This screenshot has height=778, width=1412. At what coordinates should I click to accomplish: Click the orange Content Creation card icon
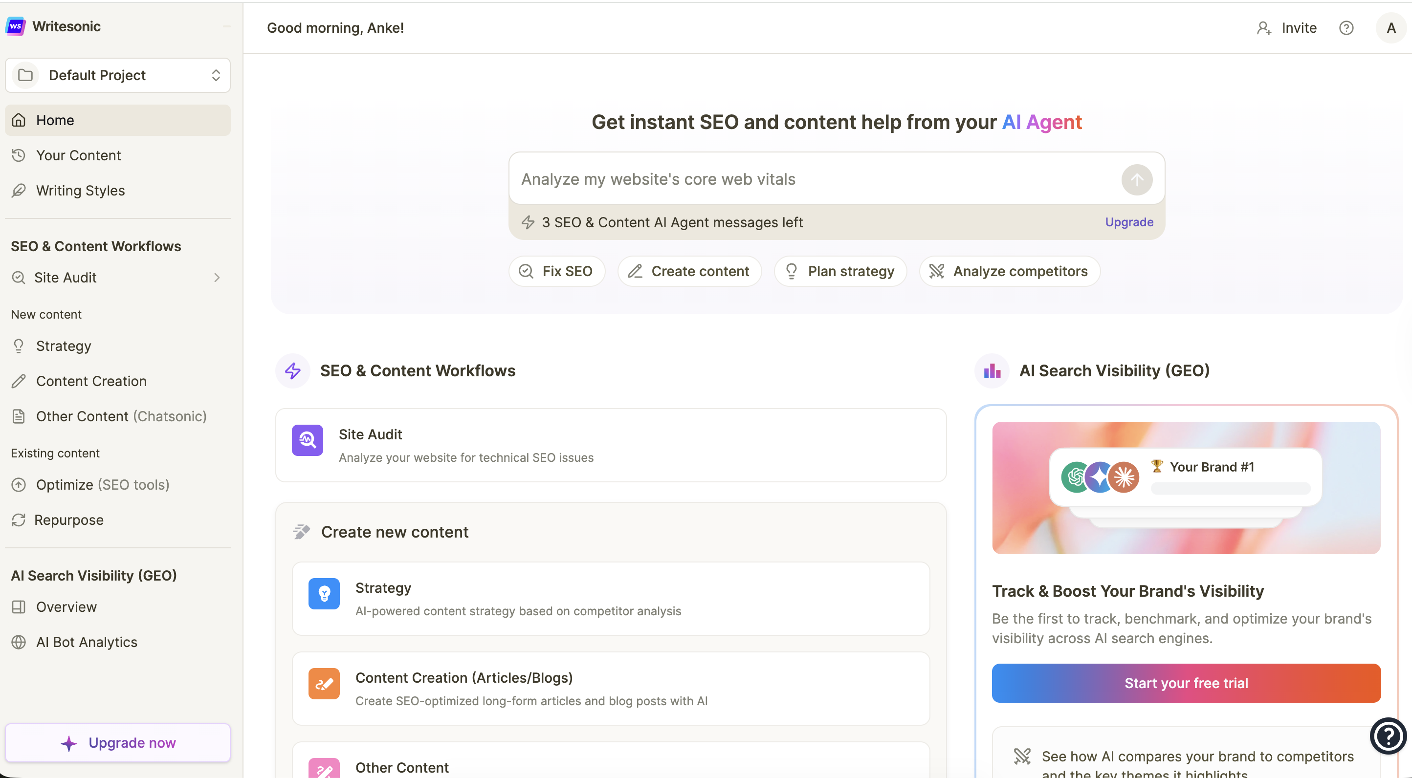(x=324, y=684)
